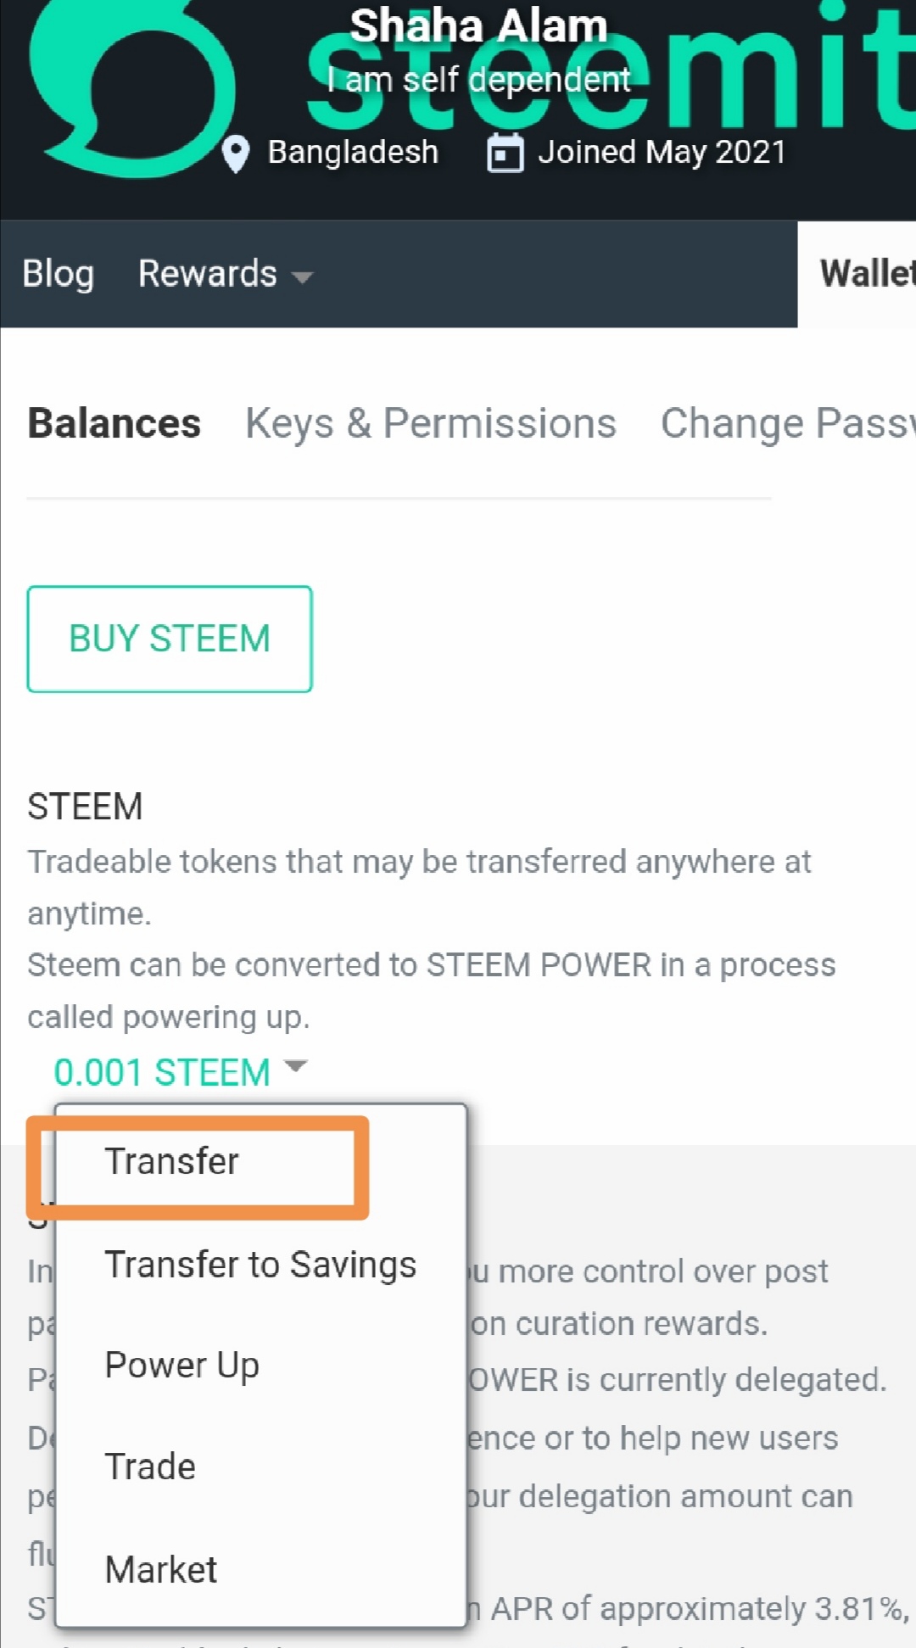Select the Balances tab
The height and width of the screenshot is (1648, 916).
tap(114, 423)
